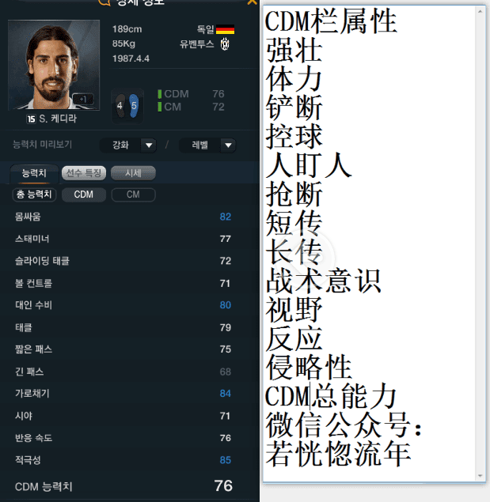Open the 레벨 dropdown
490x502 pixels.
point(207,145)
